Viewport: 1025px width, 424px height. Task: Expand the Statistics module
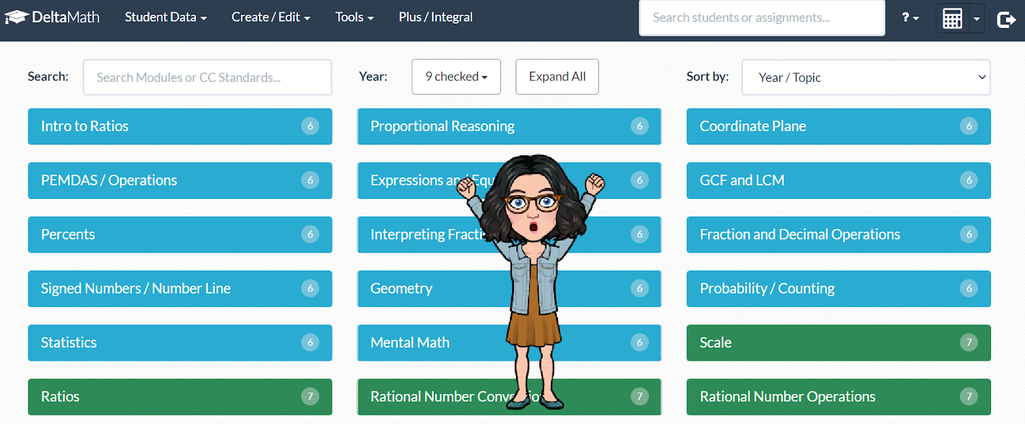click(x=180, y=343)
